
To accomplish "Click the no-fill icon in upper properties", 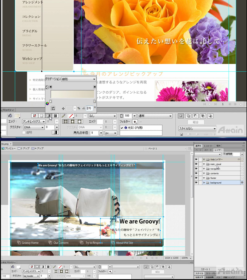I will (x=35, y=116).
